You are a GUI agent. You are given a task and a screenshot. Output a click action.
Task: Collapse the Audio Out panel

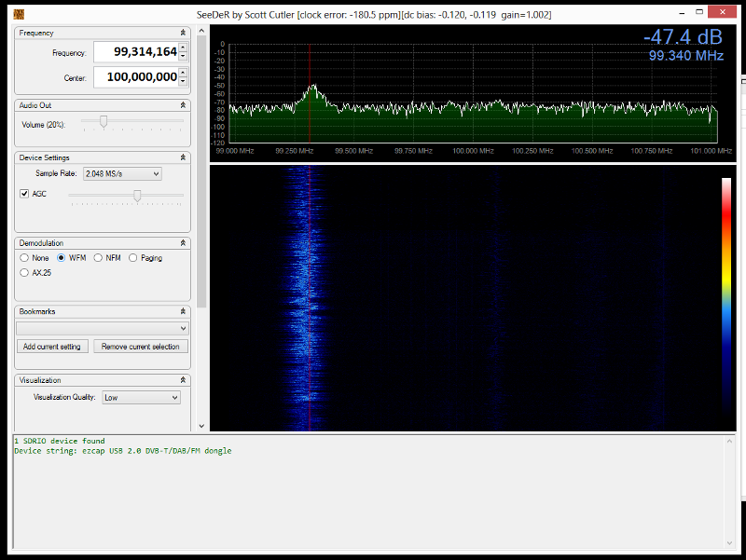tap(183, 105)
